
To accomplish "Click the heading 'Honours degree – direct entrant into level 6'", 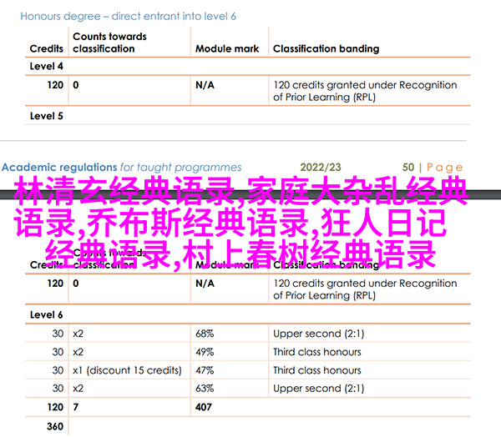I will coord(128,17).
